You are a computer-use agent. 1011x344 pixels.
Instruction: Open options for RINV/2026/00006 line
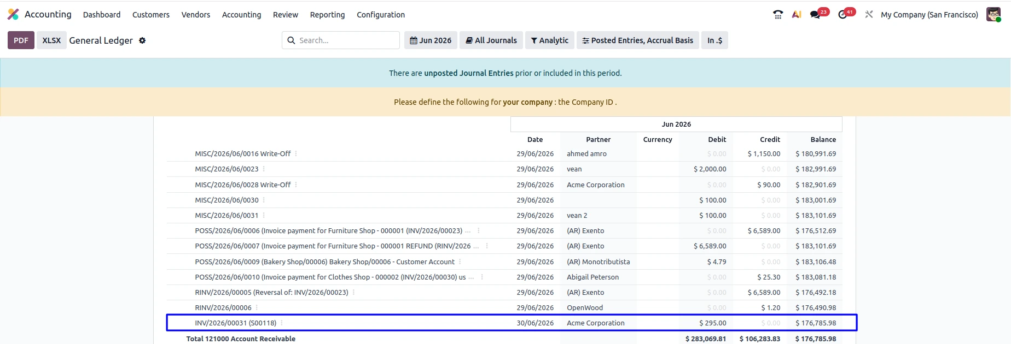[257, 308]
